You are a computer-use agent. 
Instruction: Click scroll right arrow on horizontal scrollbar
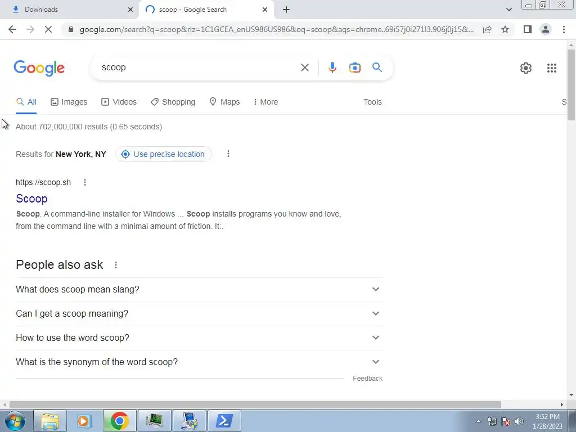[x=562, y=404]
